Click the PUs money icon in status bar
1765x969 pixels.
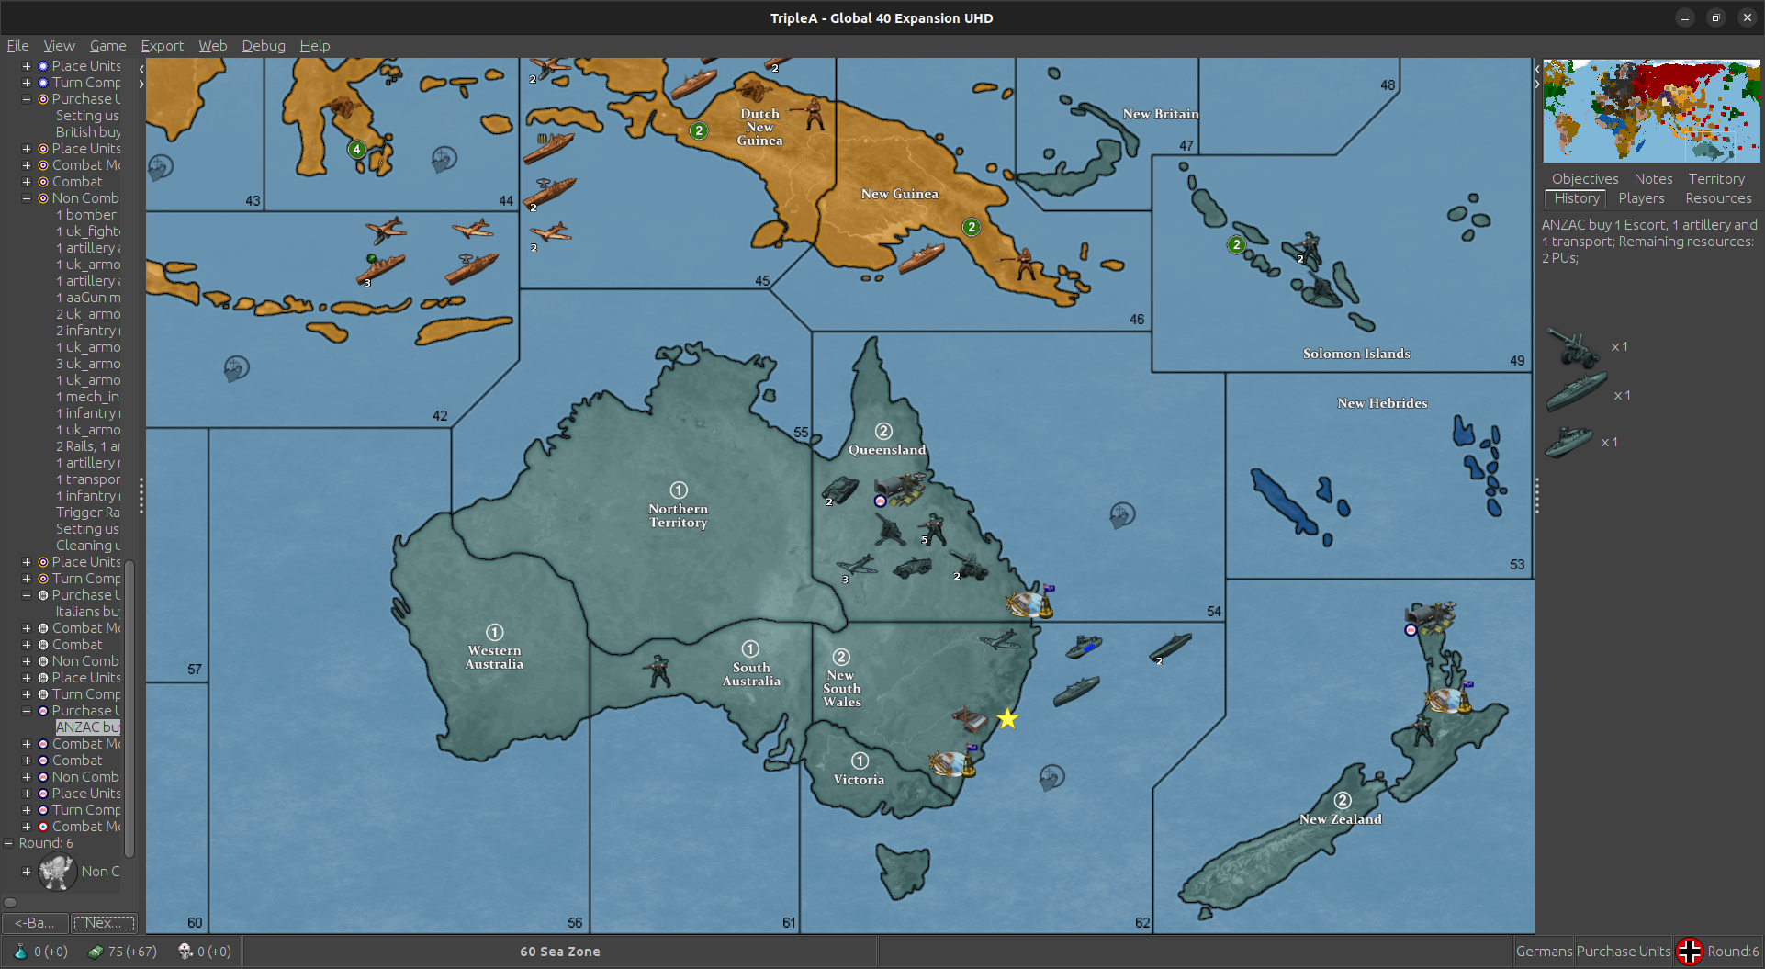(x=95, y=952)
